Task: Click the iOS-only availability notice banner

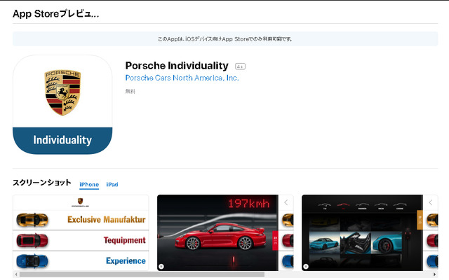Action: tap(225, 39)
